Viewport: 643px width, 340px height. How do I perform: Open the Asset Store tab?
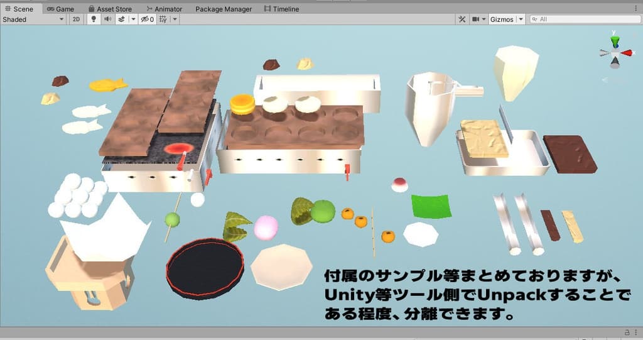click(111, 9)
